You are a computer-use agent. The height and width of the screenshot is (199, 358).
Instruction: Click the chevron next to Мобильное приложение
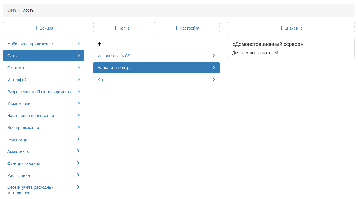(78, 44)
